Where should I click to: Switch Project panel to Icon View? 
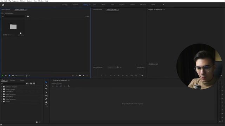(9, 76)
